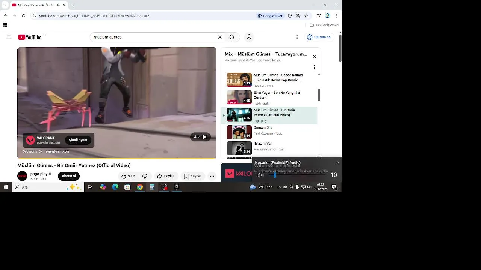Image resolution: width=481 pixels, height=270 pixels.
Task: Launch Microsoft Edge from taskbar
Action: (x=115, y=187)
